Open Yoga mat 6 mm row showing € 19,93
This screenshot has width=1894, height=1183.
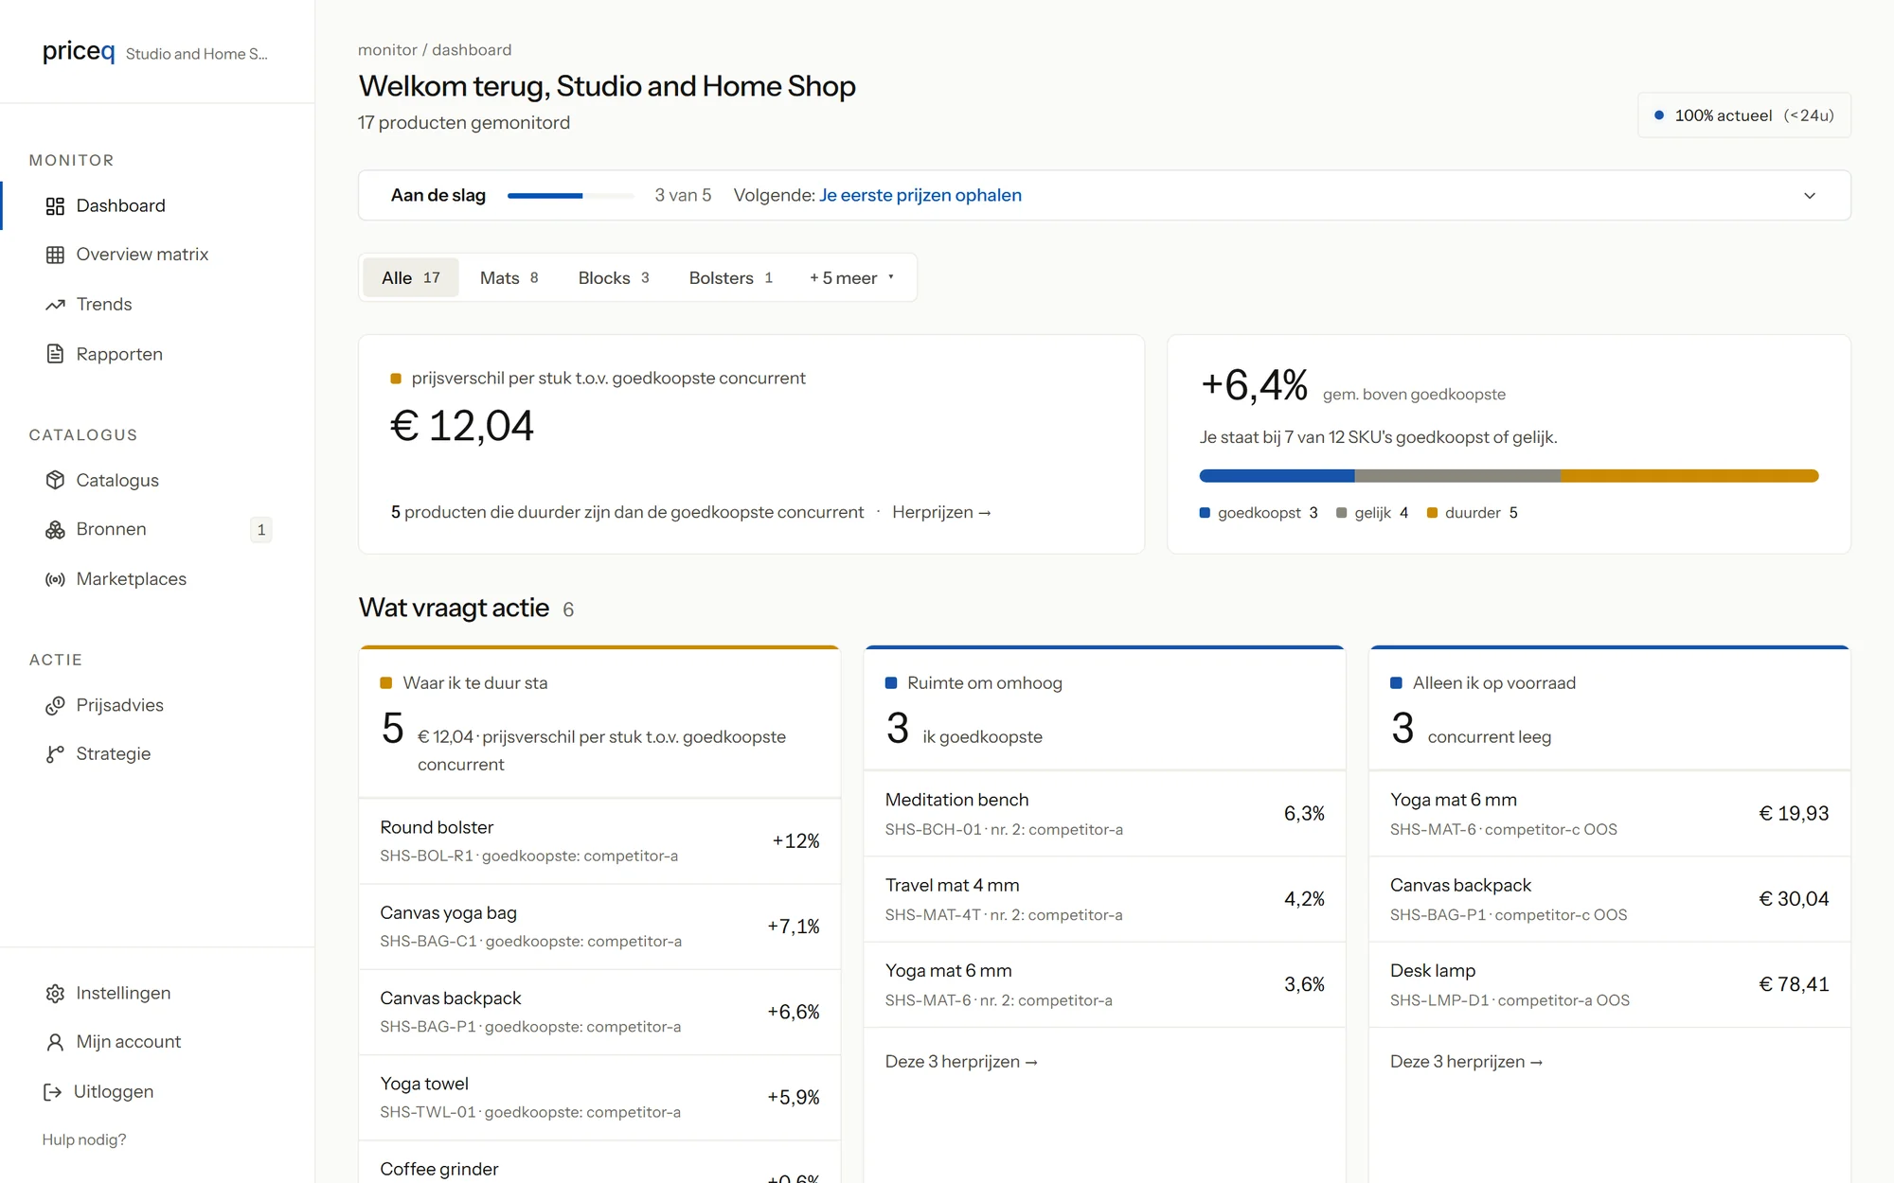coord(1609,814)
